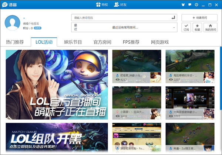Click the user avatar picture
This screenshot has height=155, width=222.
click(x=12, y=23)
